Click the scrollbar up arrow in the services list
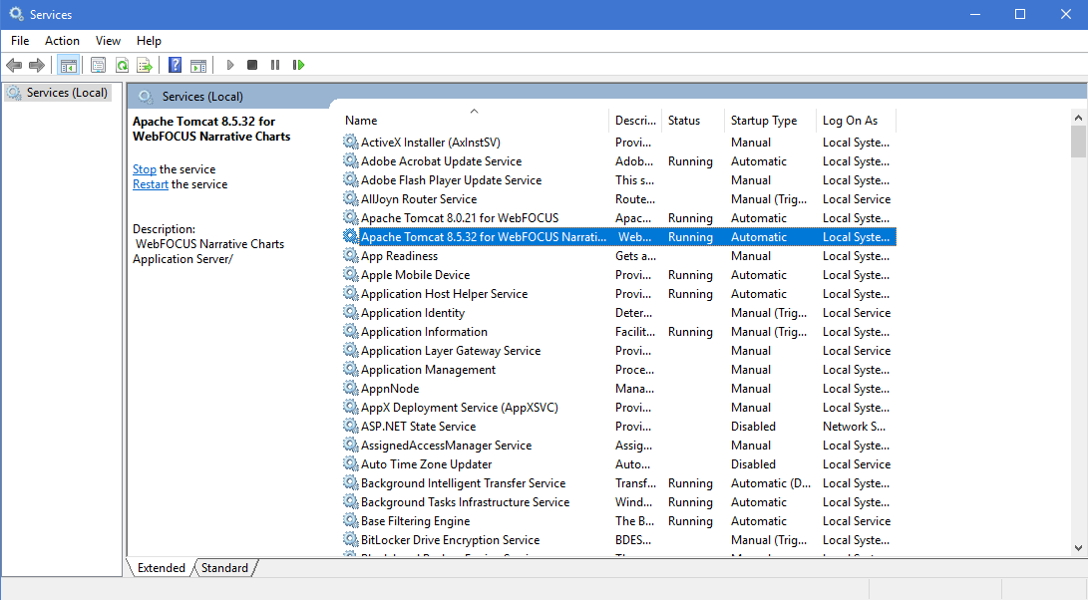 [1078, 118]
